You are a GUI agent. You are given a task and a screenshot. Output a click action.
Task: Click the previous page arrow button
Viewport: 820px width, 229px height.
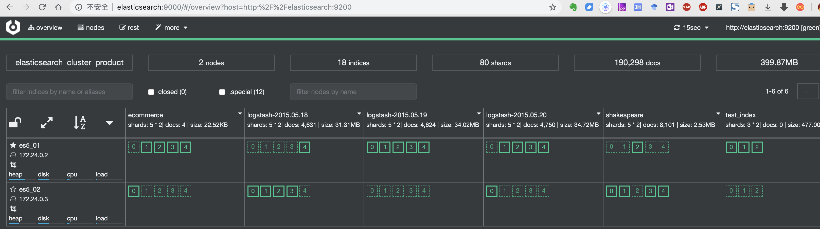808,92
